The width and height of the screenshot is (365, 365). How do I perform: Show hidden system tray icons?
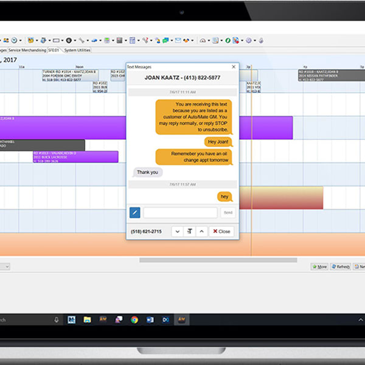click(x=357, y=319)
